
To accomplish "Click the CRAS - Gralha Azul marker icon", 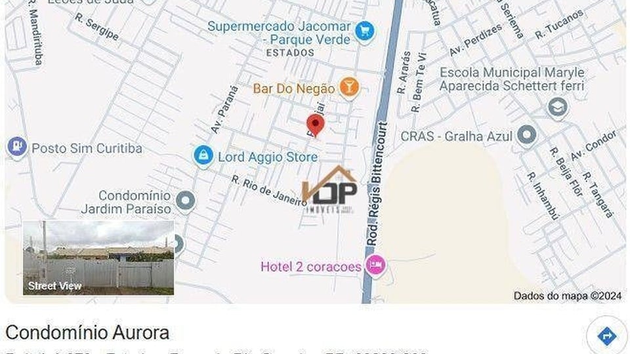I will [x=526, y=135].
